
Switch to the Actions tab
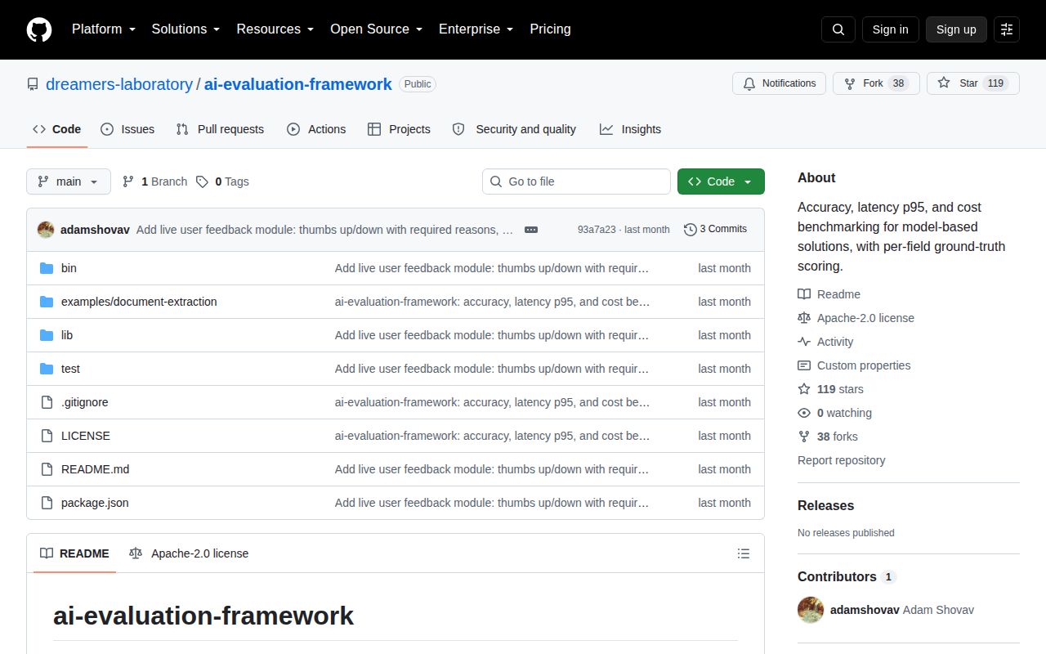(x=316, y=129)
